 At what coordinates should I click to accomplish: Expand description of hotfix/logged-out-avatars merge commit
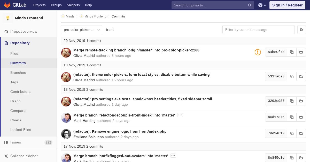(x=173, y=156)
